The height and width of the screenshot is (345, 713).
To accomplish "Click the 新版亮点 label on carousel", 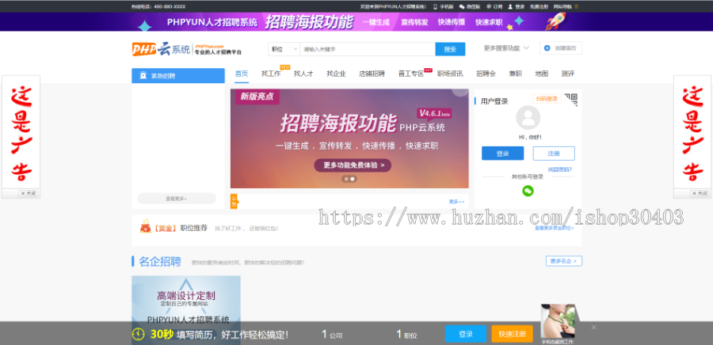I will (257, 97).
